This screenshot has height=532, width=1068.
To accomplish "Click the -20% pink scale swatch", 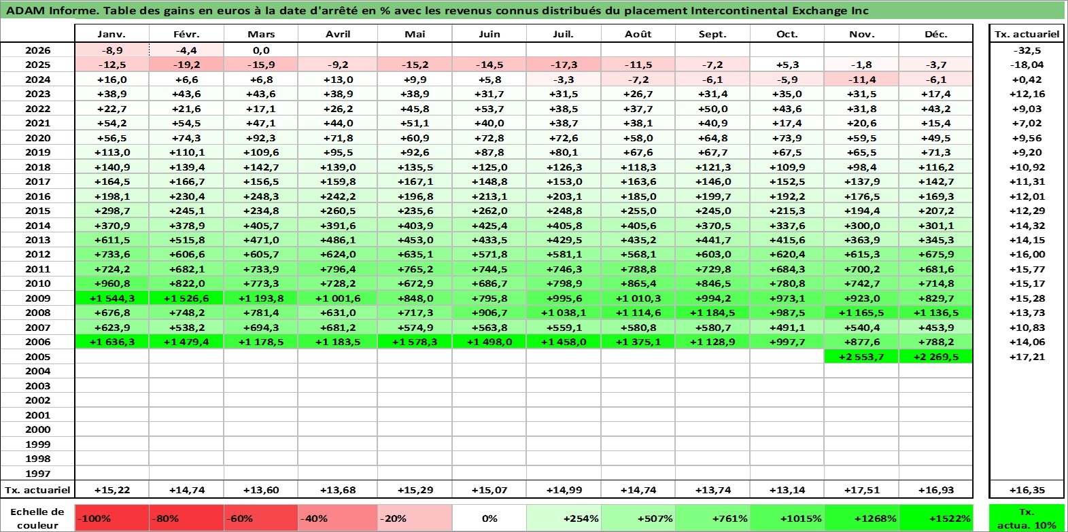I will click(x=415, y=518).
